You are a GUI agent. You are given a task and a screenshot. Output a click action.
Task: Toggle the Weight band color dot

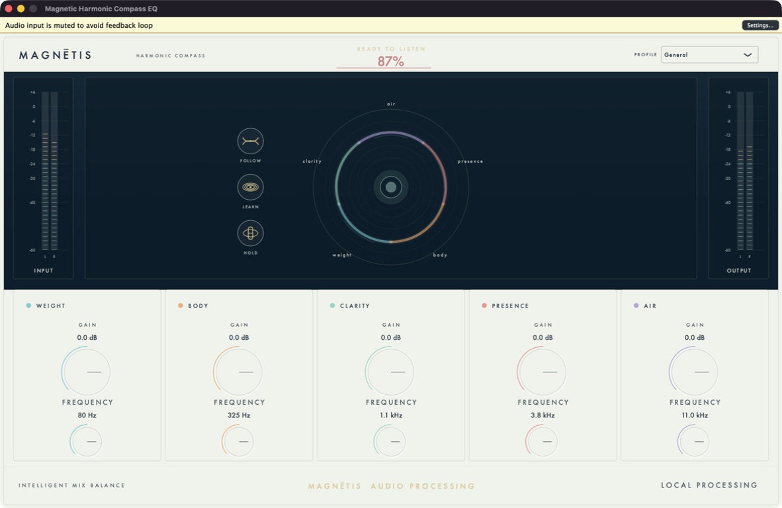pos(28,306)
